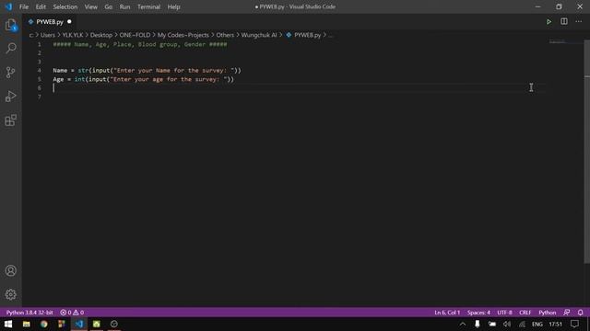
Task: Expand the ONE~FOLD breadcrumb
Action: click(x=135, y=35)
